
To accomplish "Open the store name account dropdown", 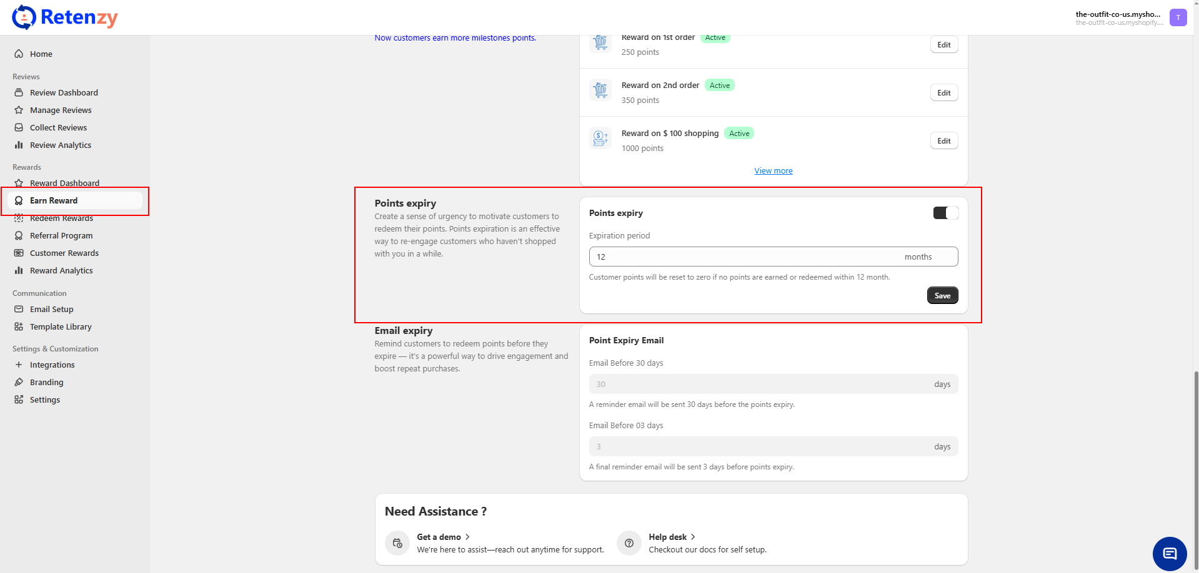I will [x=1118, y=17].
